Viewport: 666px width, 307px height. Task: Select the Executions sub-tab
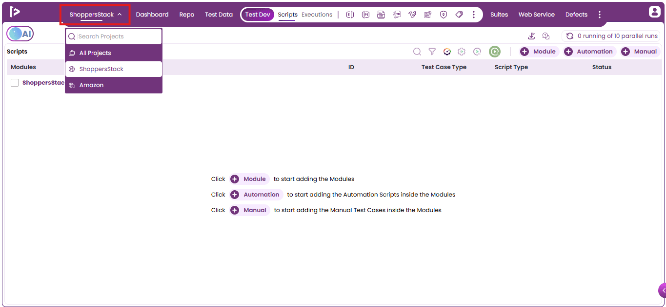coord(317,15)
